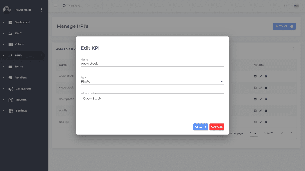Image resolution: width=305 pixels, height=171 pixels.
Task: Delete the sdfdfs row
Action: [x=266, y=110]
